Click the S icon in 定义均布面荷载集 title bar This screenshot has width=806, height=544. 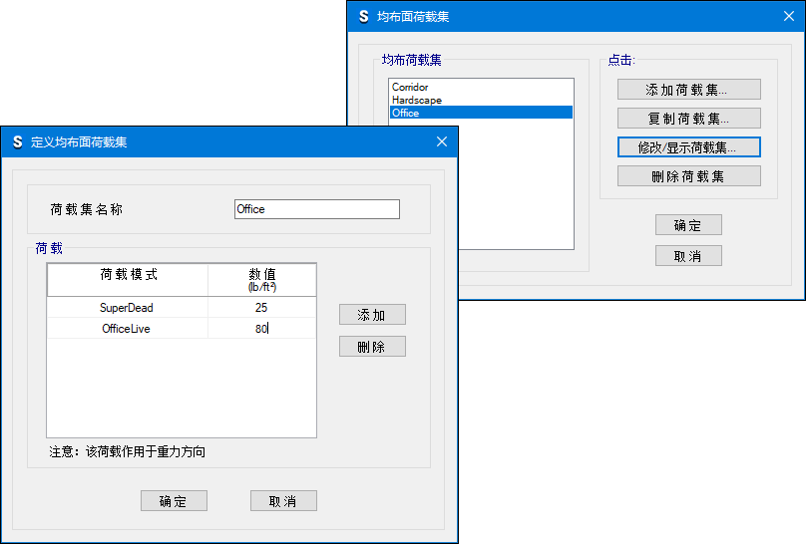coord(17,142)
